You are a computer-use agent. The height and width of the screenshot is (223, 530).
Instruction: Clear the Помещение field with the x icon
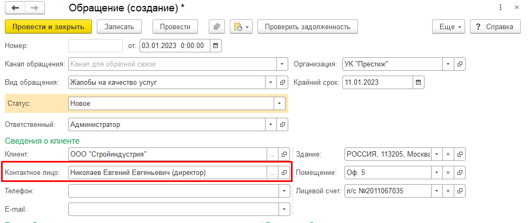coord(448,173)
